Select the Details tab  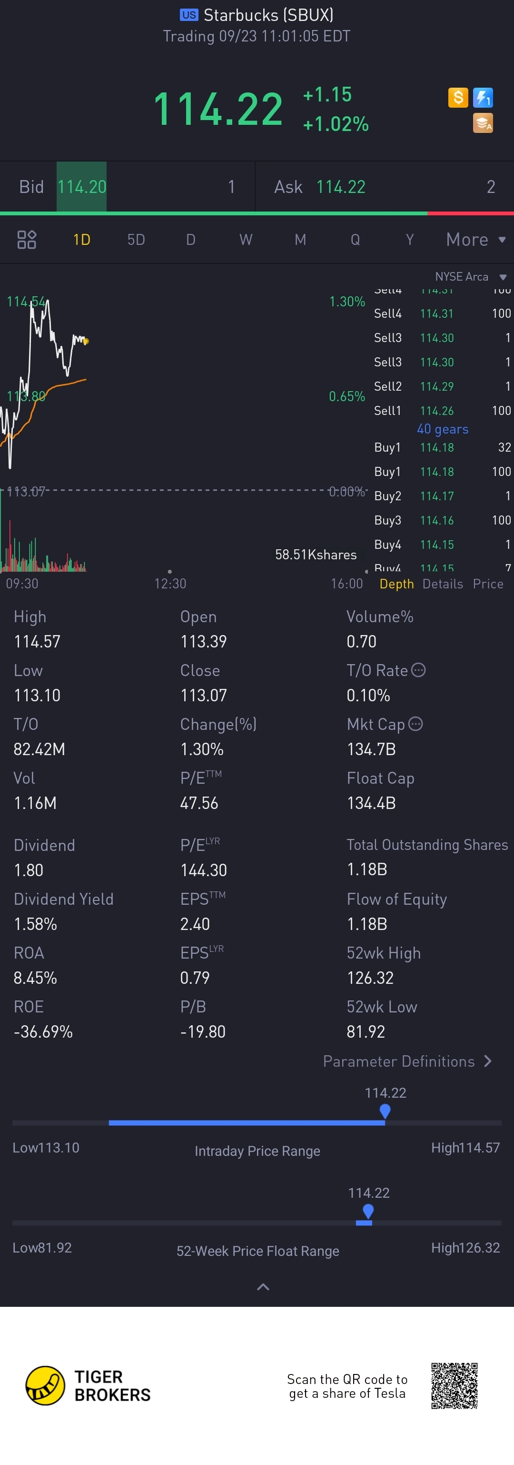tap(443, 584)
